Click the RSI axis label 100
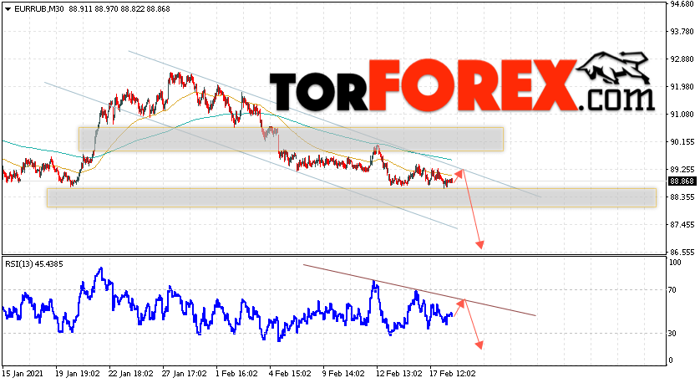Viewport: 700px width, 383px height. 676,263
